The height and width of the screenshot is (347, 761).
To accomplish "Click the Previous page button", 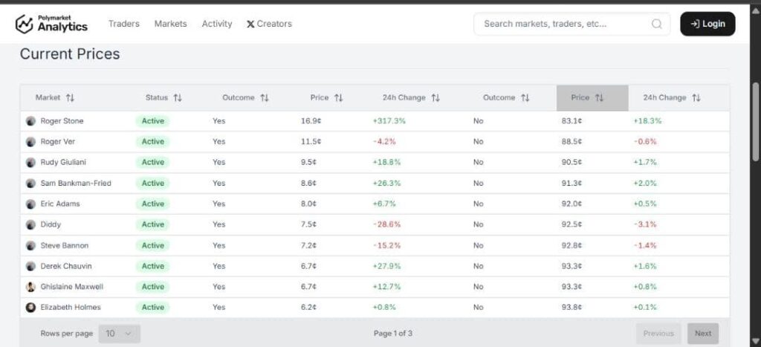I will 658,334.
